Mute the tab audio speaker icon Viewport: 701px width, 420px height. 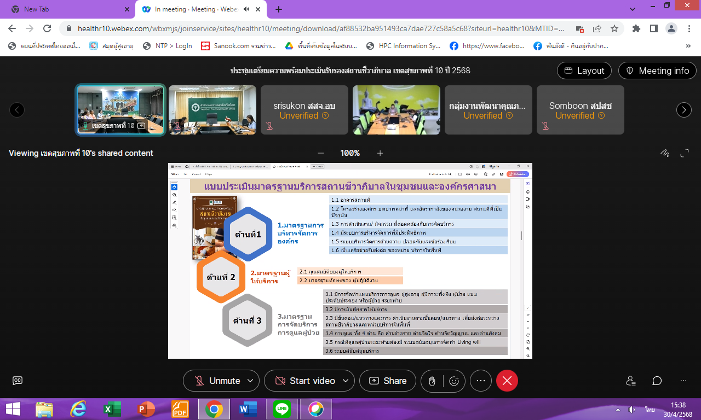(246, 9)
